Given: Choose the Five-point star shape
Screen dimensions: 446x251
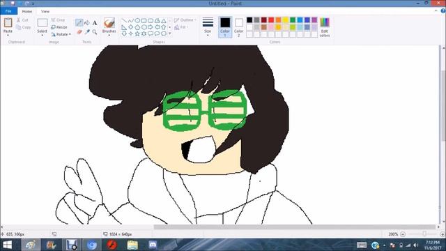Looking at the screenshot, I should pos(137,33).
